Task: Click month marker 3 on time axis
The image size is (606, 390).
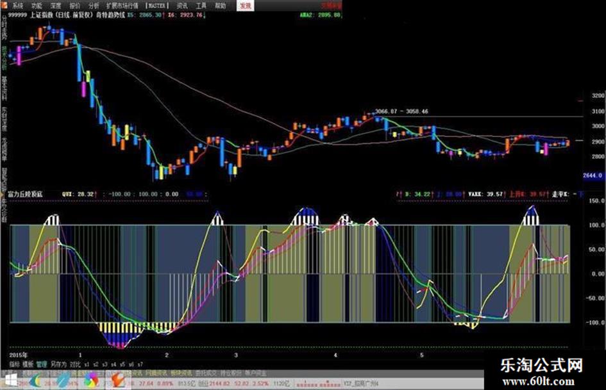Action: (236, 355)
